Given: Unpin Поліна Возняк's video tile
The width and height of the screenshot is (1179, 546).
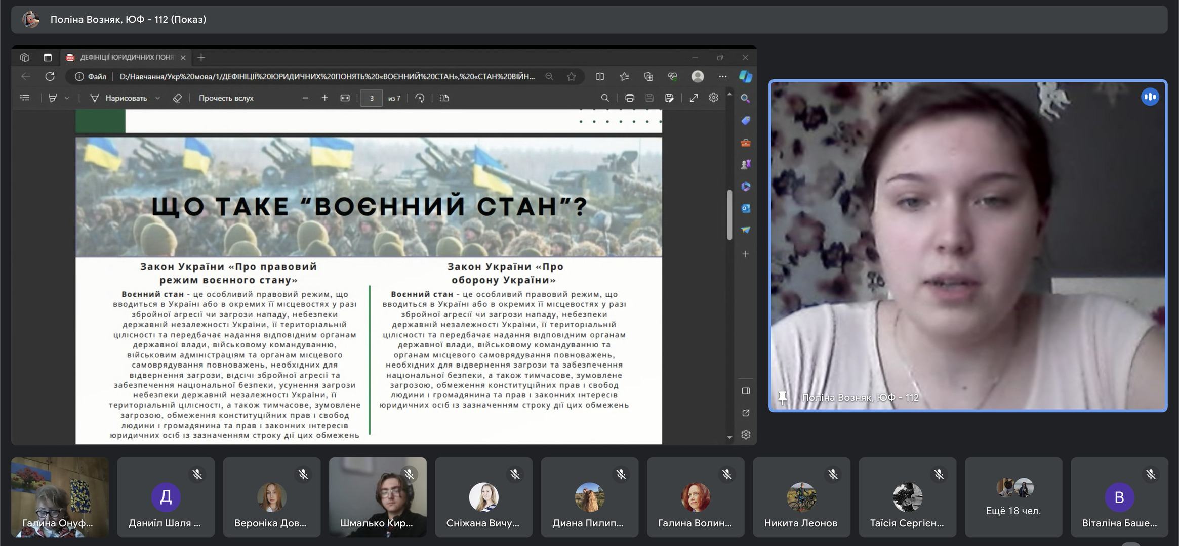Looking at the screenshot, I should (x=783, y=398).
